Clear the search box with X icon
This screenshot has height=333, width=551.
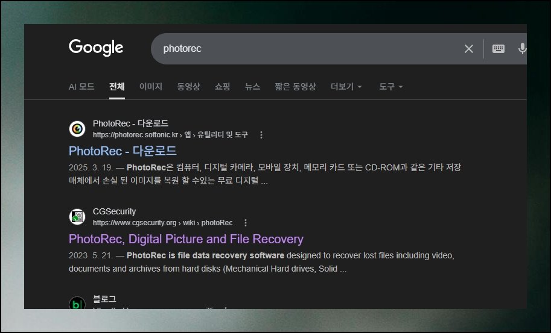click(469, 49)
